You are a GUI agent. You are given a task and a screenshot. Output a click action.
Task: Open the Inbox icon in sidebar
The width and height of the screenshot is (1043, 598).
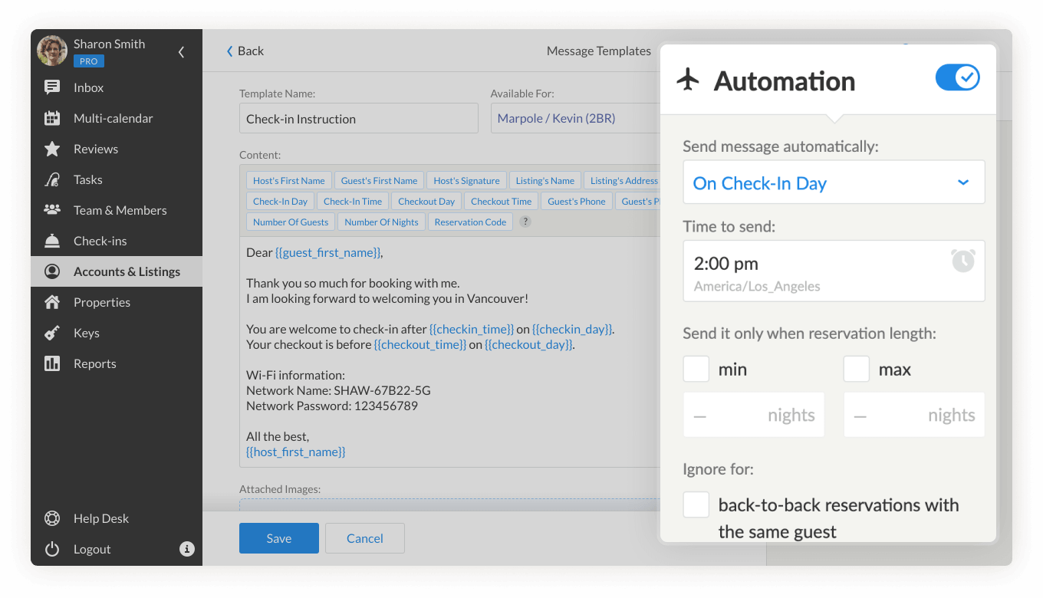coord(52,87)
